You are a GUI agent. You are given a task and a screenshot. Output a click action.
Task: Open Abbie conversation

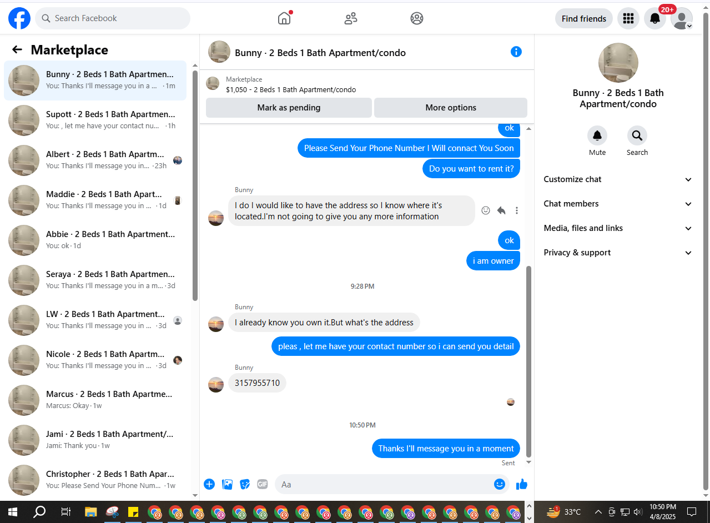[x=95, y=240]
